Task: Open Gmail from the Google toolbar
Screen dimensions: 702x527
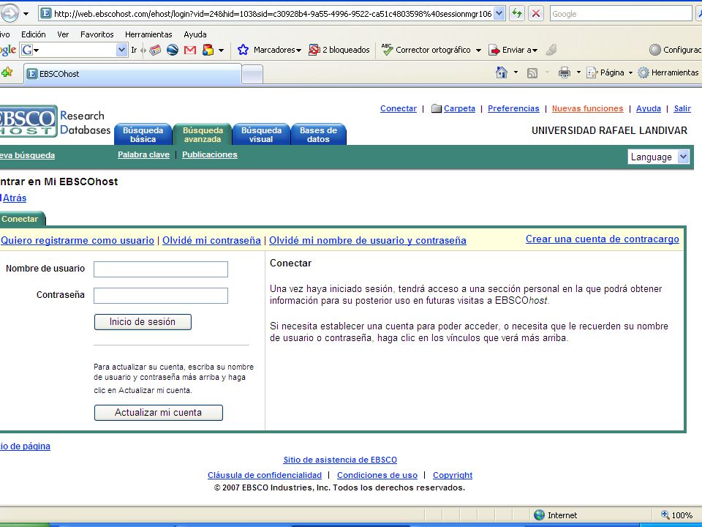Action: 190,51
